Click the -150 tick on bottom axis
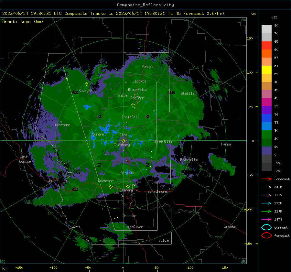This screenshot has width=291, height=272. click(x=19, y=267)
